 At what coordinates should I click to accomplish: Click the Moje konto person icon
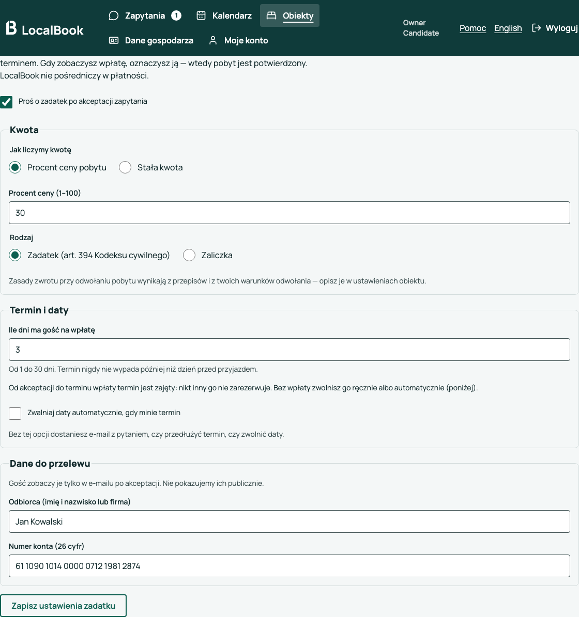coord(212,40)
